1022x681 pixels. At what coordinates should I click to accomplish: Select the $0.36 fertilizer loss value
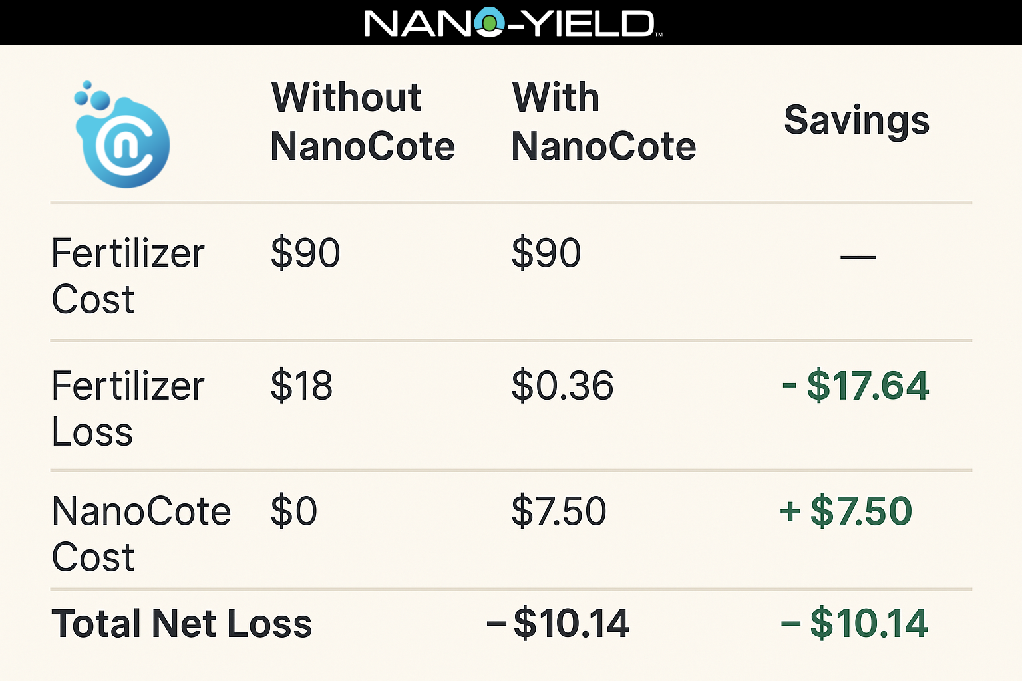point(562,386)
